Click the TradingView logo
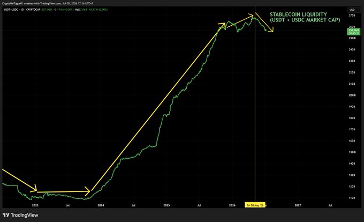Viewport: 364px width, 222px height. coord(20,215)
